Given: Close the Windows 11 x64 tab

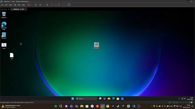Looking at the screenshot, I should (26, 9).
